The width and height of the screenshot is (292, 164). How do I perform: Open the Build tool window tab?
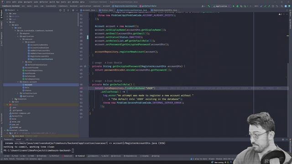click(x=105, y=156)
